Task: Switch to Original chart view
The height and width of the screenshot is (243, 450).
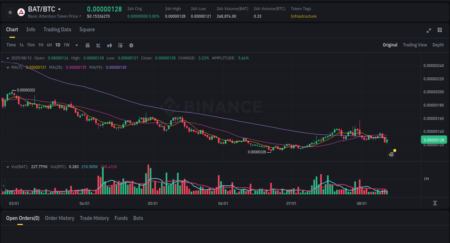Action: 390,45
